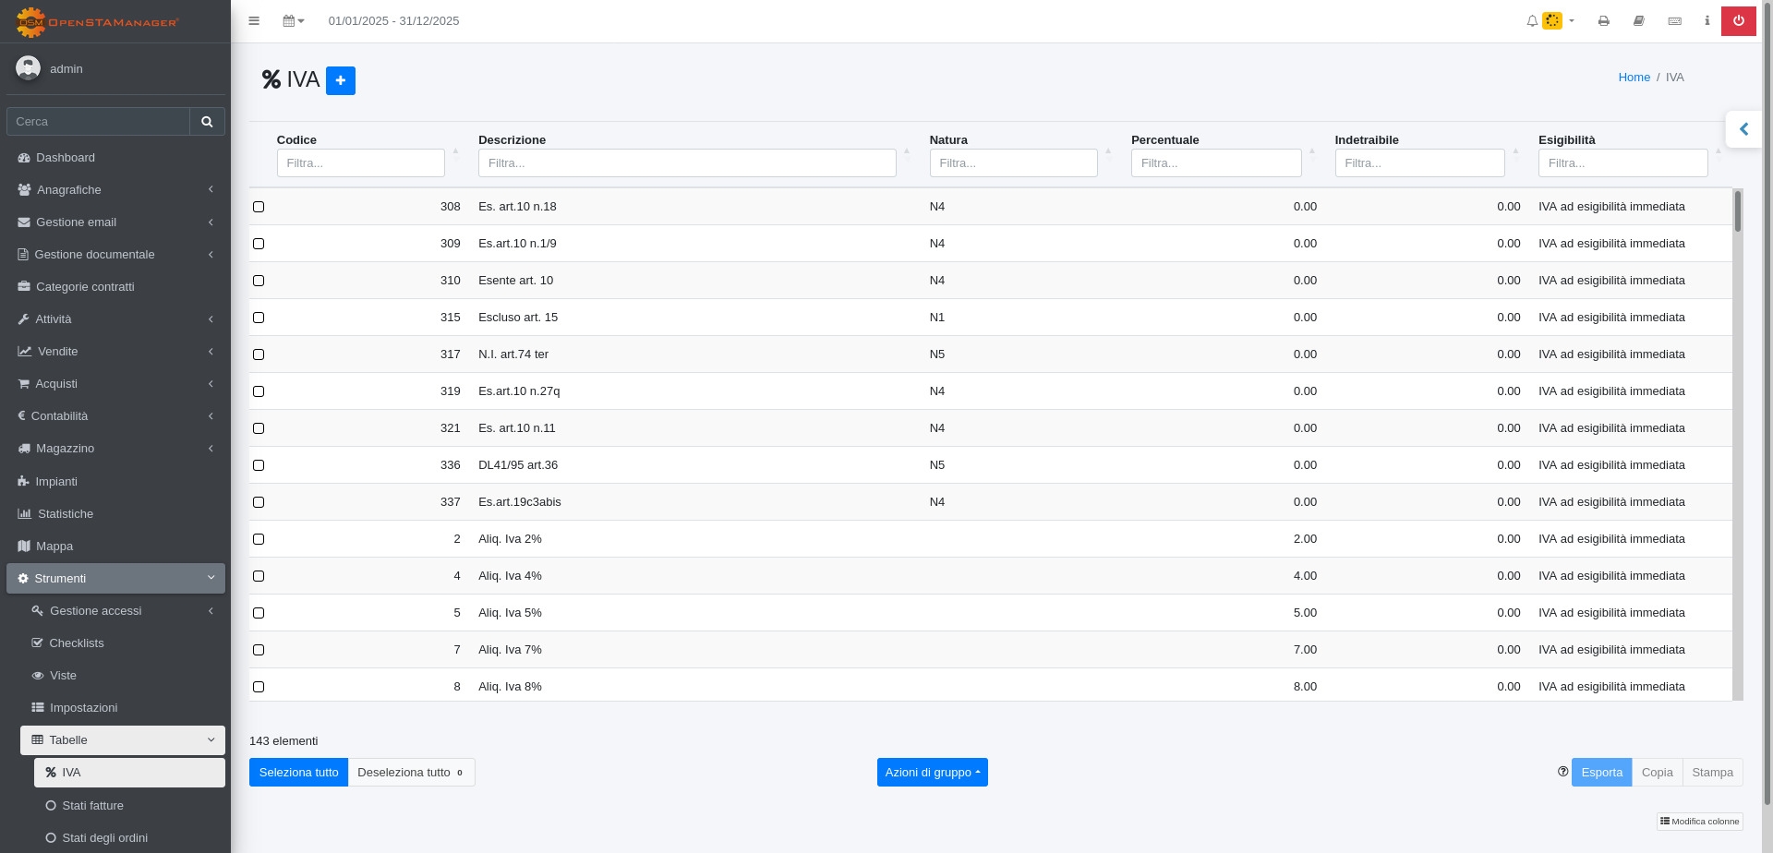Viewport: 1773px width, 853px height.
Task: Check the checkbox for row code 308
Action: 259,207
